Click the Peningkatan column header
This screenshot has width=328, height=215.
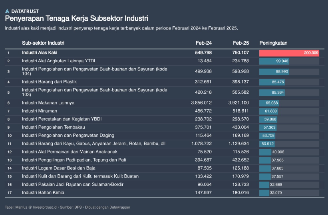(273, 43)
